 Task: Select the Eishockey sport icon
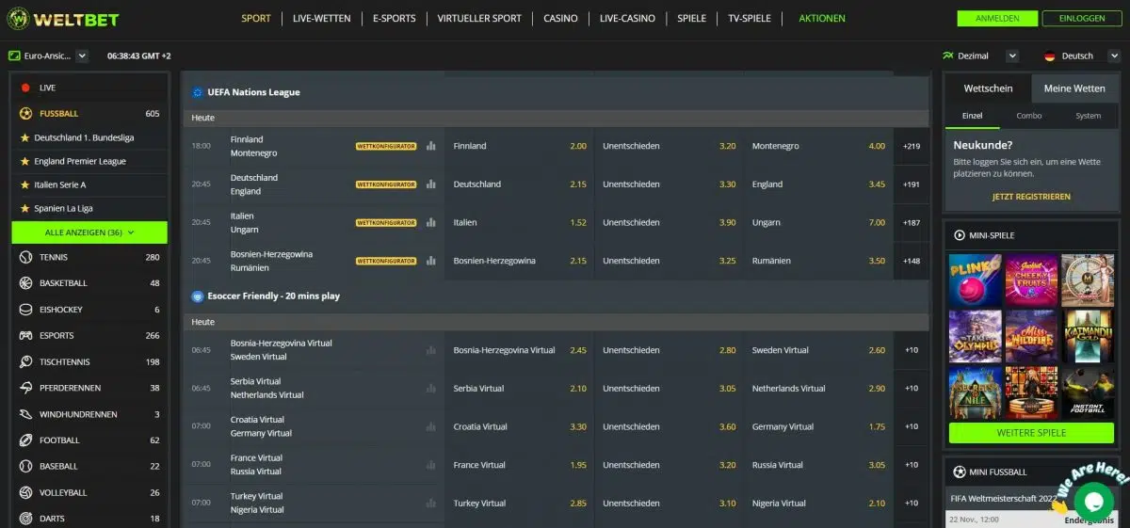25,310
